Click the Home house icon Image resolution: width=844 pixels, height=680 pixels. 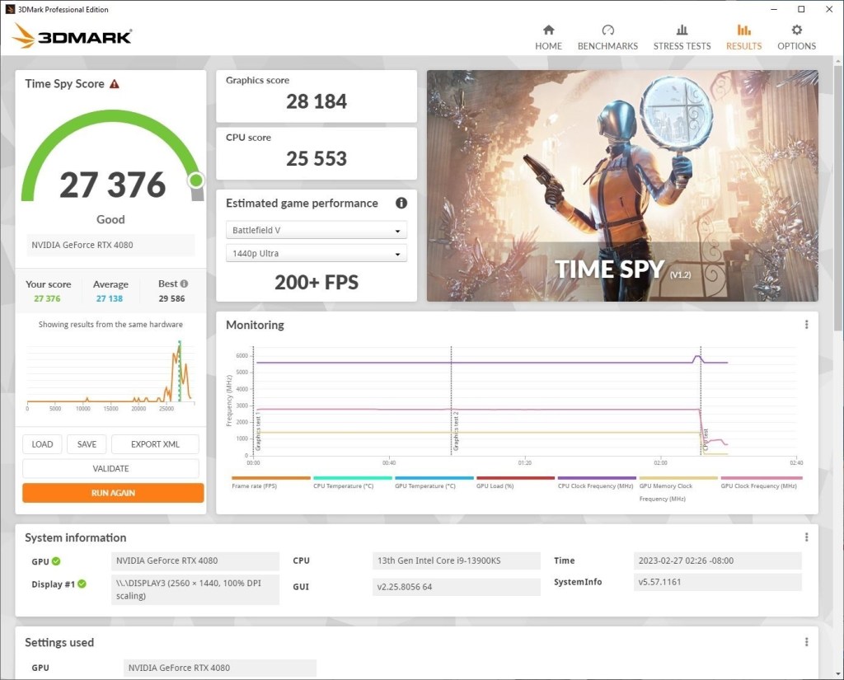(x=548, y=30)
